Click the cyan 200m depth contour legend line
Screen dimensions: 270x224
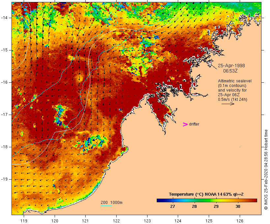[106, 206]
